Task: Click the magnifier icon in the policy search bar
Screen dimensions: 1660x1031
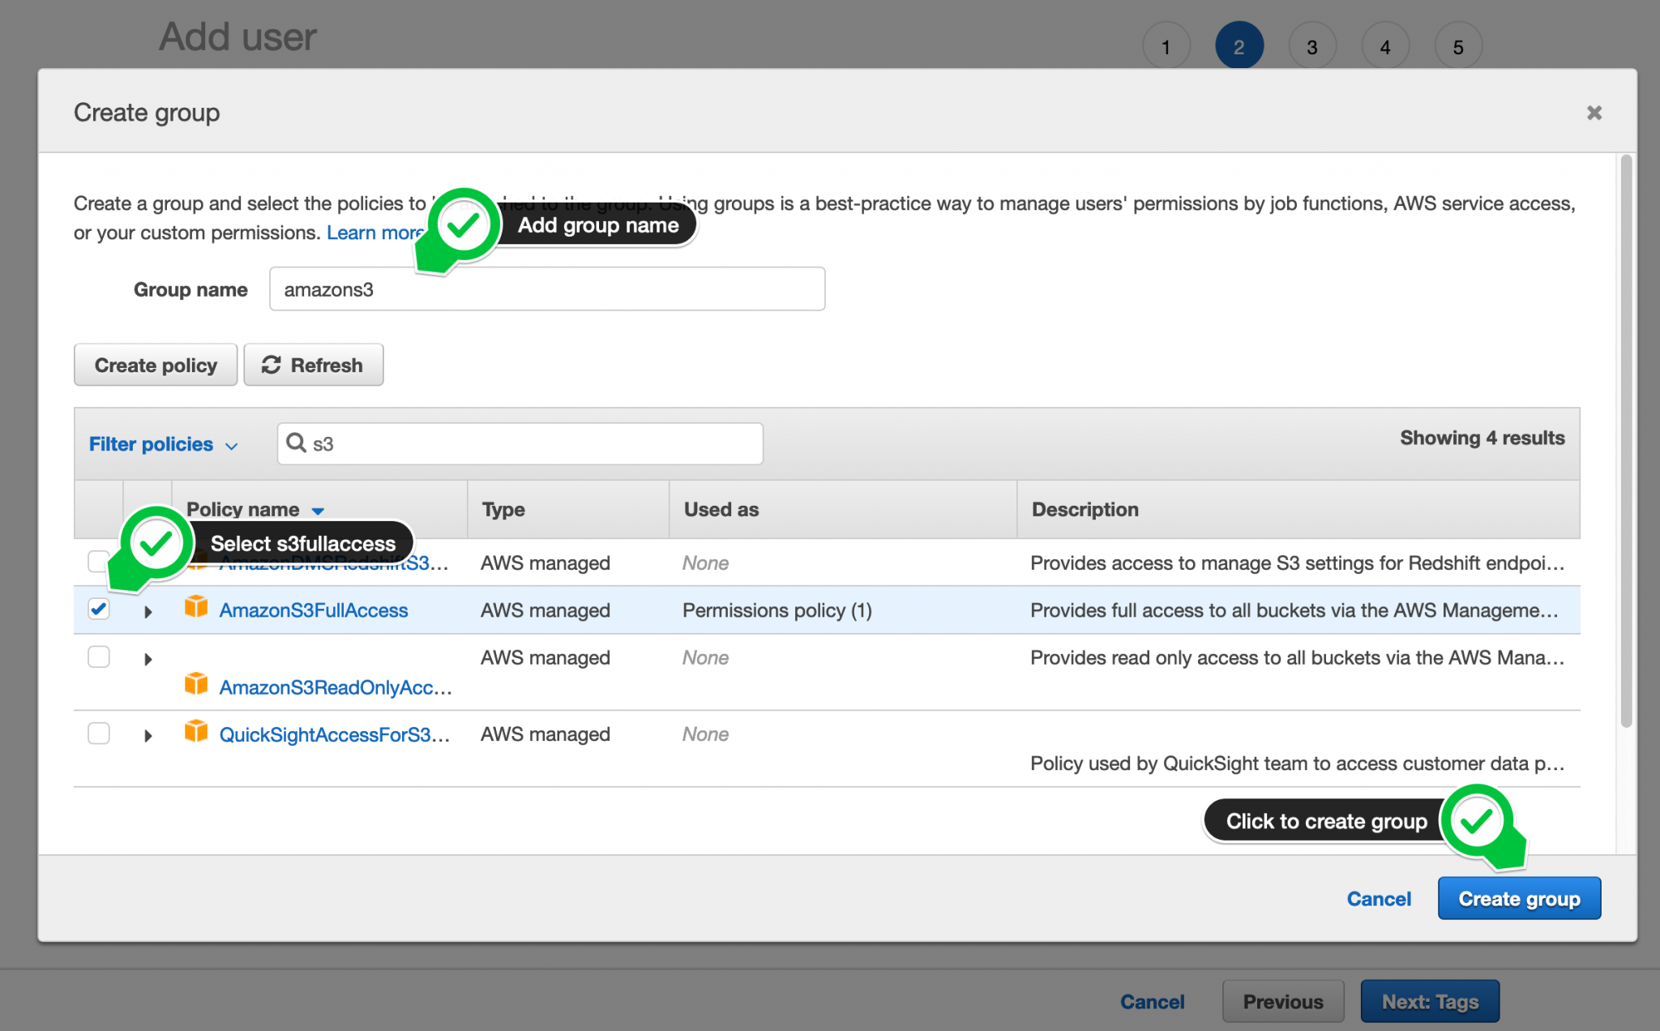Action: point(297,443)
